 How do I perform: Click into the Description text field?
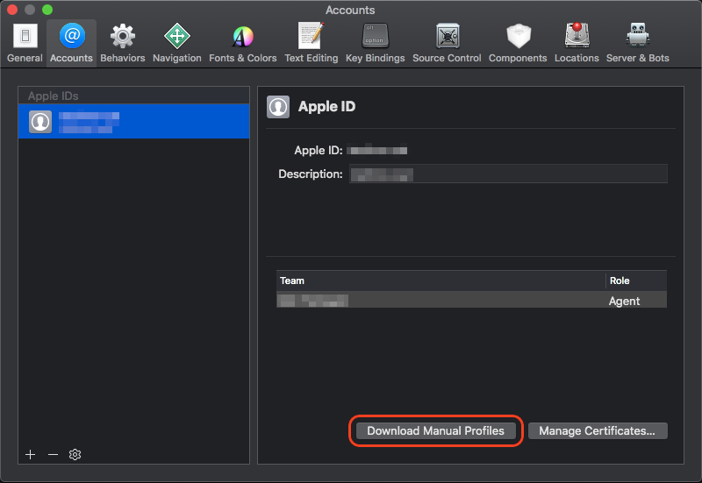tap(508, 174)
